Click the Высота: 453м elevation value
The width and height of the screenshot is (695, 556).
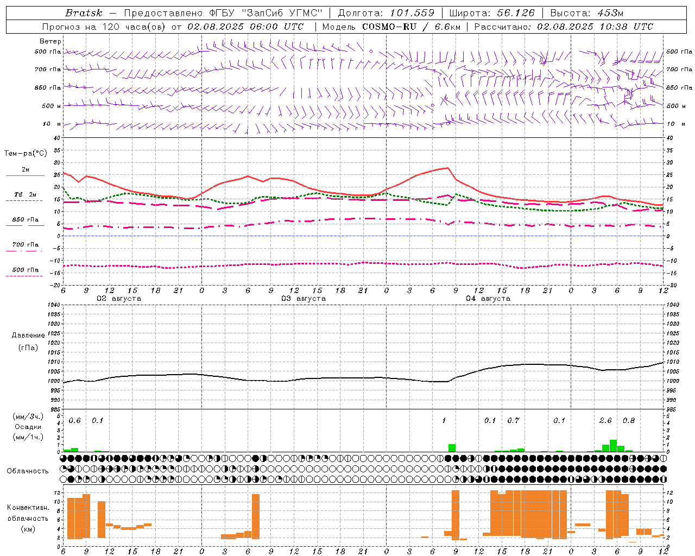click(586, 13)
